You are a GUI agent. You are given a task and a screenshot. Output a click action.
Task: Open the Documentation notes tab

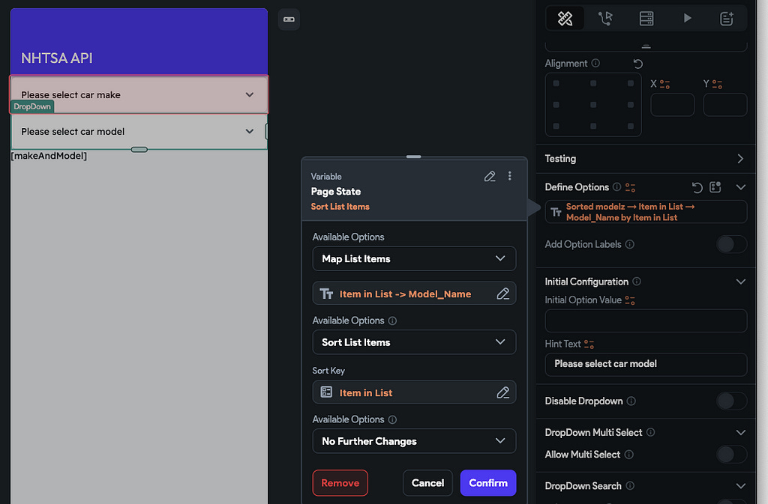[726, 19]
